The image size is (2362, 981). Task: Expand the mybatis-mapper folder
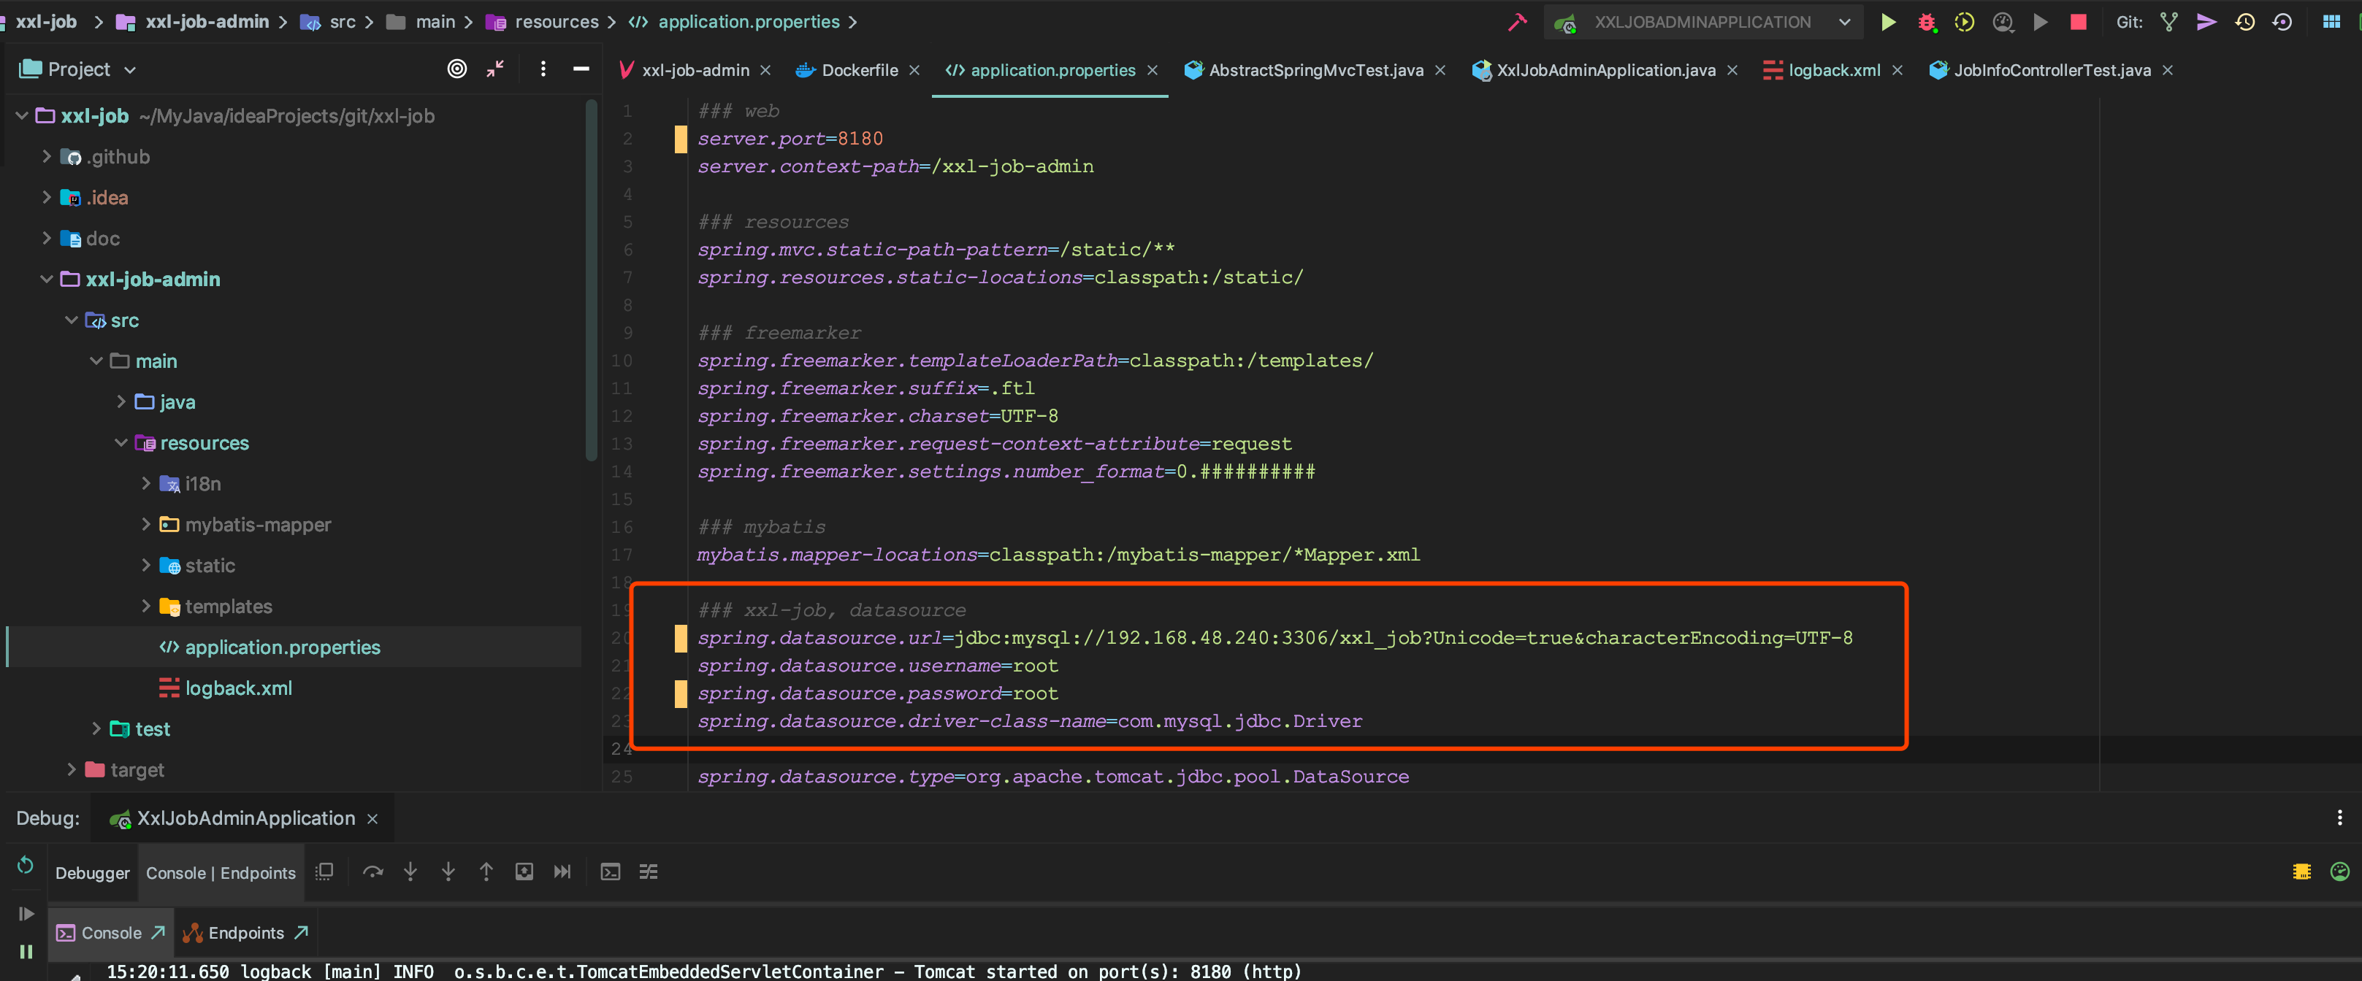(146, 524)
